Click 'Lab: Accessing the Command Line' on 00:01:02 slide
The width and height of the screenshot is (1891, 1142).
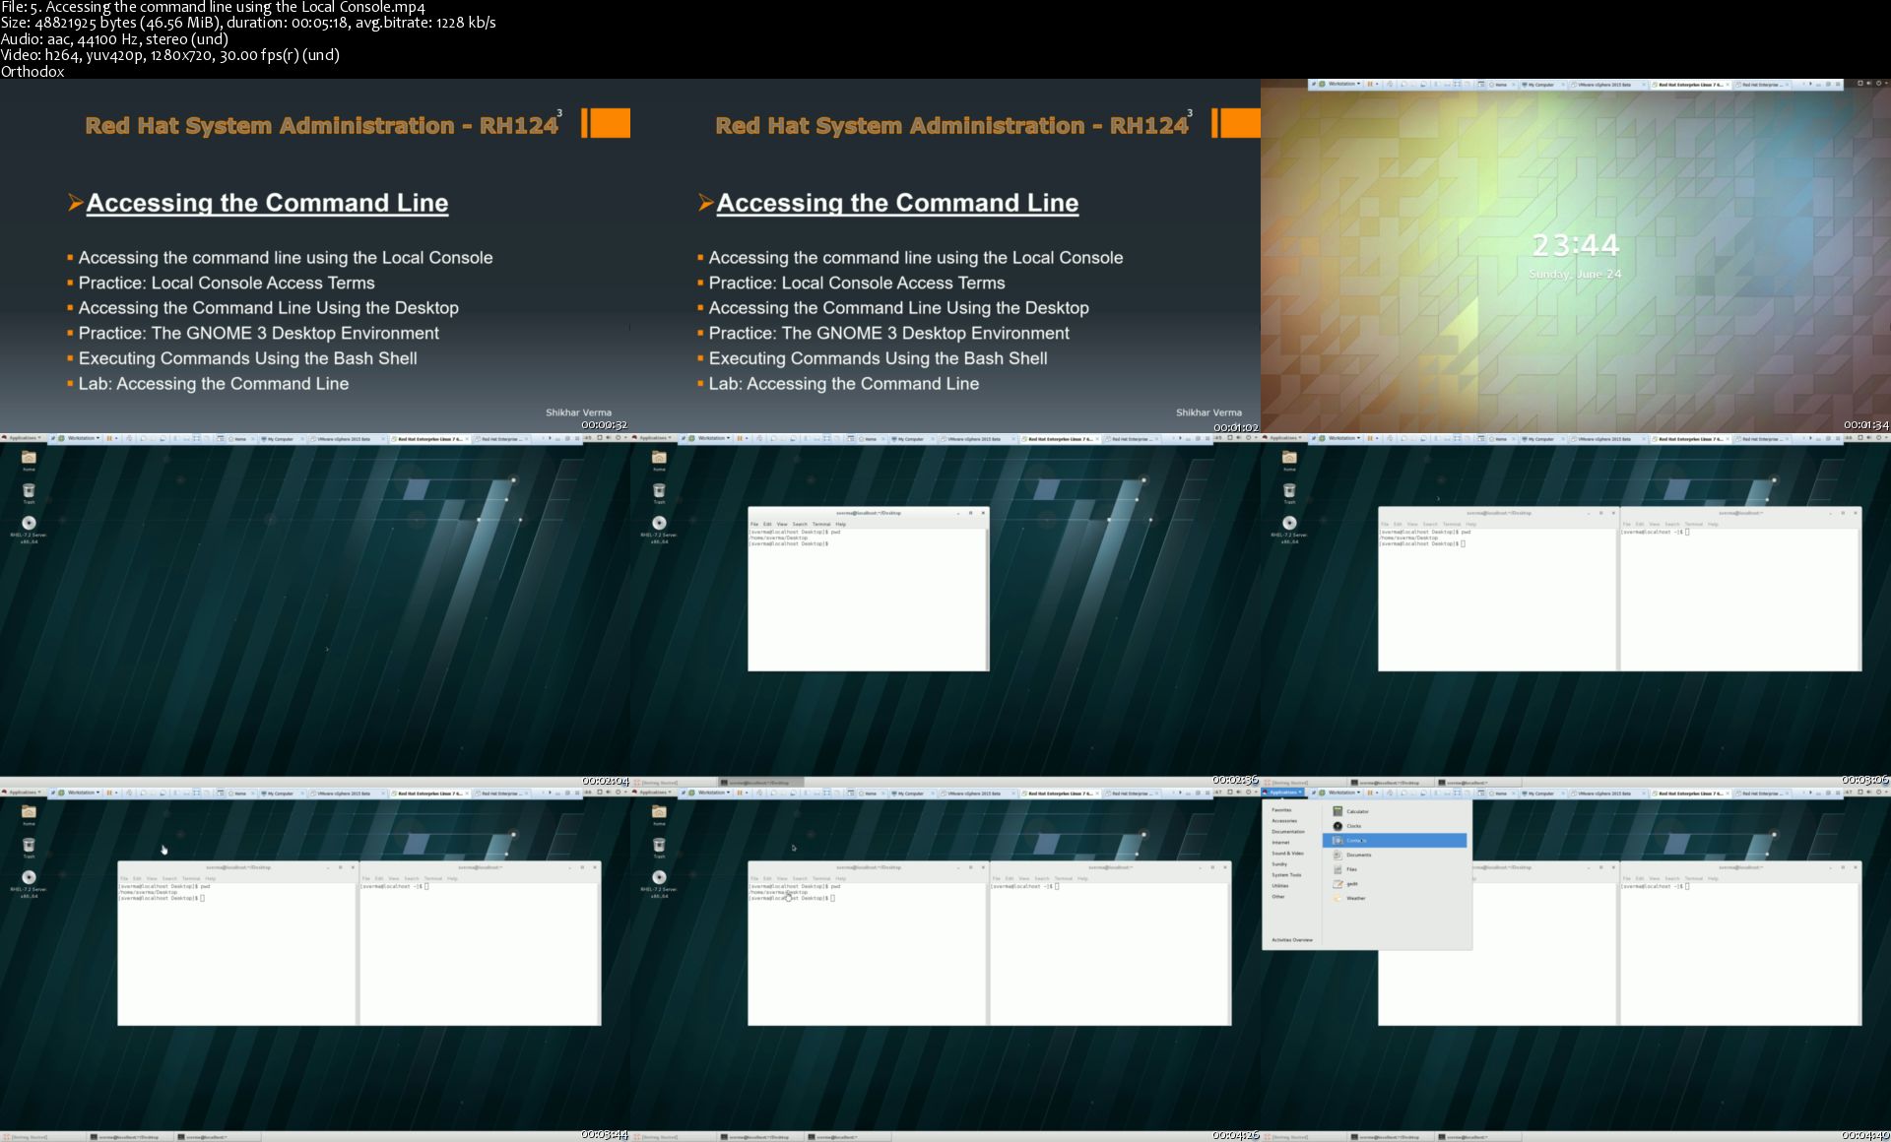(x=844, y=384)
